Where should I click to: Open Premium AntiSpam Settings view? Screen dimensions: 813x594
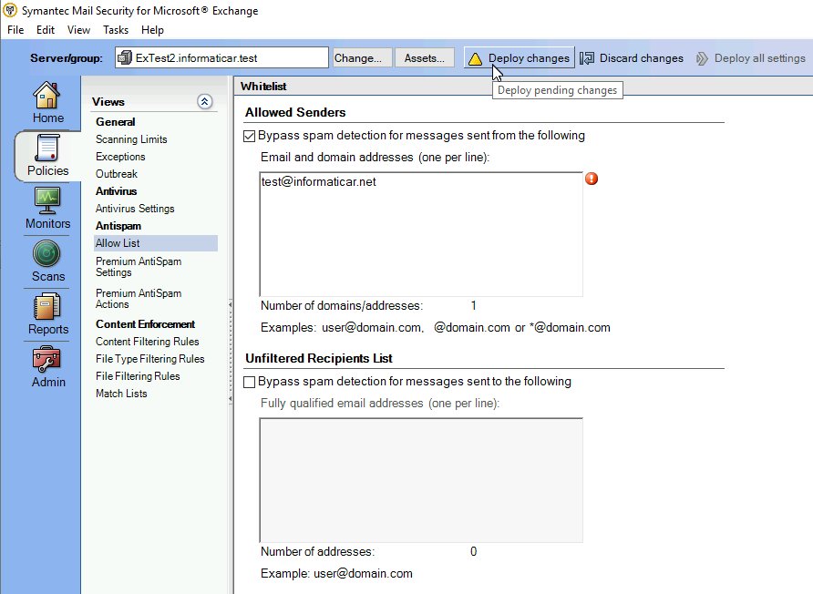139,267
